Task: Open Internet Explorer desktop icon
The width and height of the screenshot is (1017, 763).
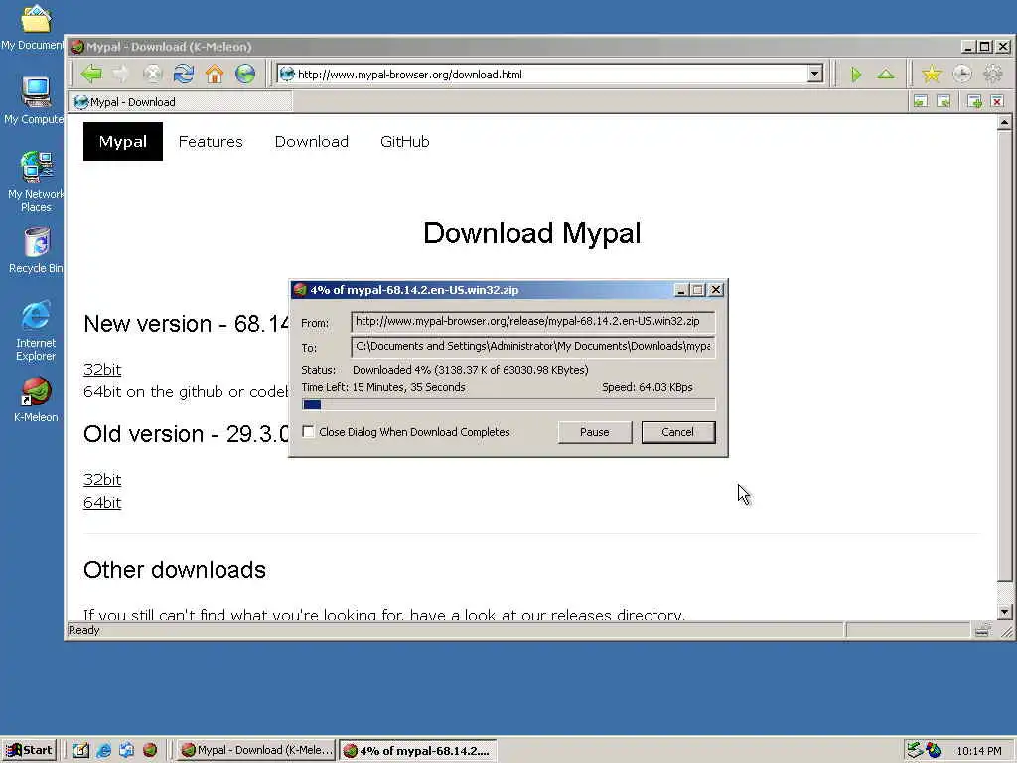Action: [x=36, y=331]
